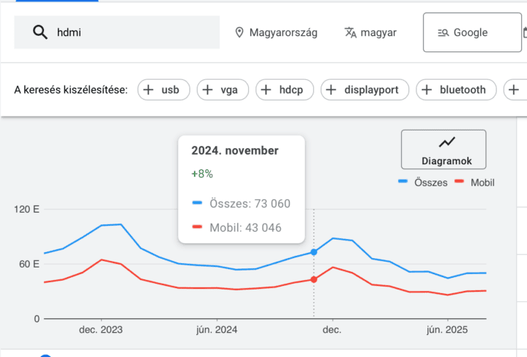Click the trend line icon above Diagramok

point(446,142)
